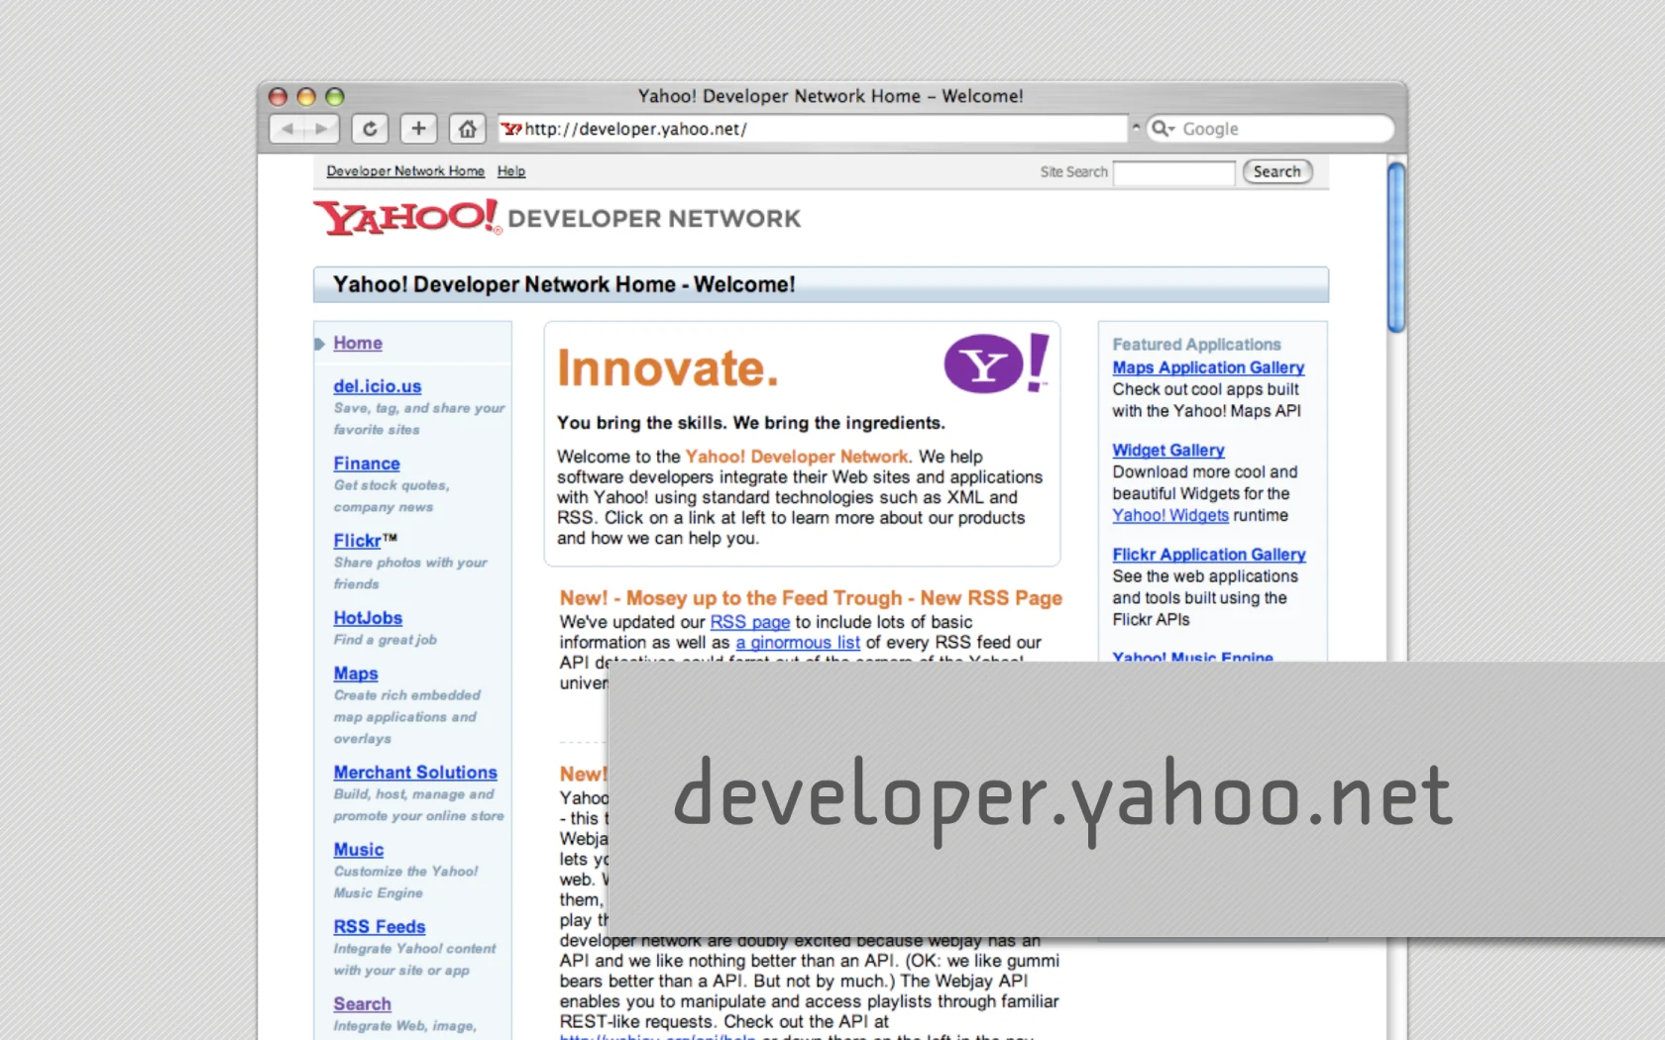1665x1040 pixels.
Task: Open the browser home icon button
Action: (468, 129)
